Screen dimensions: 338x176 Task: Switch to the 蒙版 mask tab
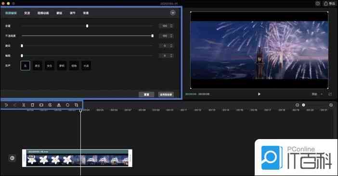[59, 13]
